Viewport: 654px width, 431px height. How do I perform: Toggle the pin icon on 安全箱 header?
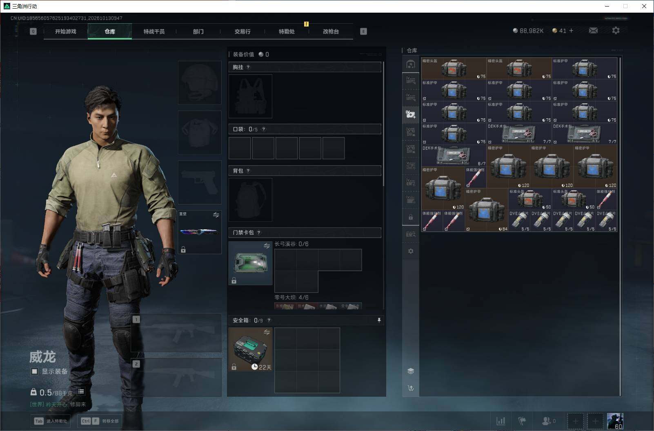(379, 320)
